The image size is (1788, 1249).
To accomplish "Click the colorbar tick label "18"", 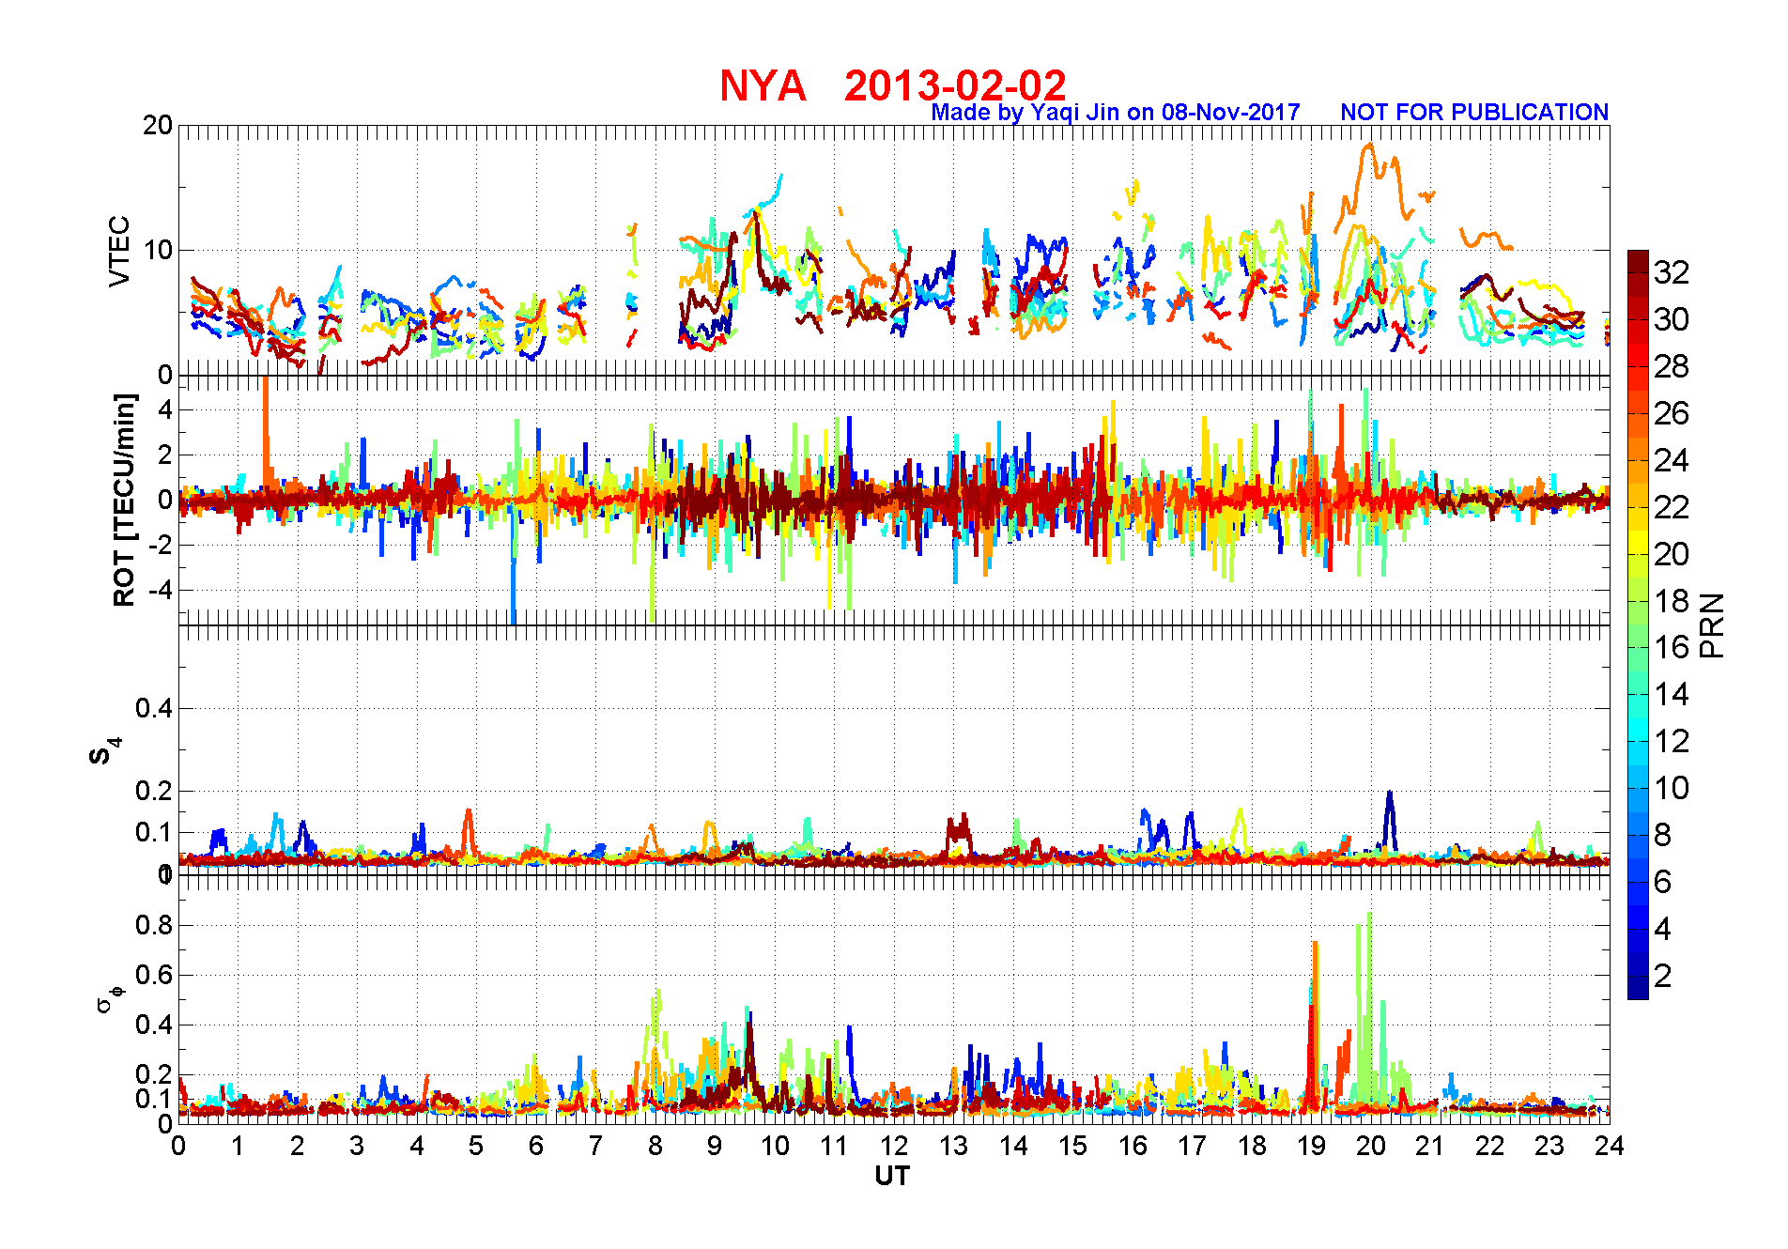I will click(1672, 601).
